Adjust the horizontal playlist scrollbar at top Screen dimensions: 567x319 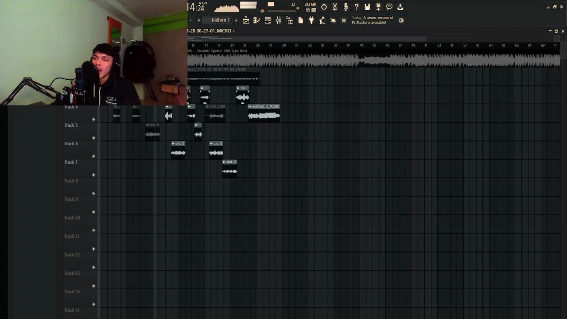tap(307, 39)
